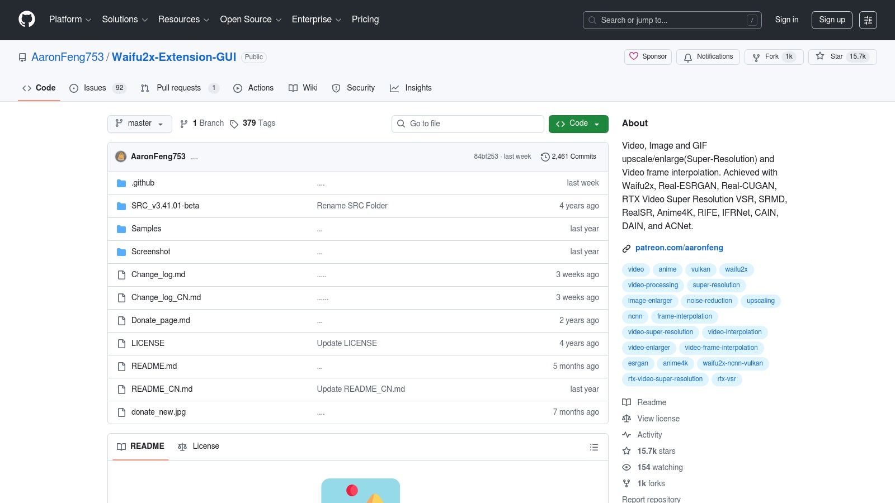This screenshot has height=503, width=895.
Task: Open the Security tab
Action: pos(354,88)
